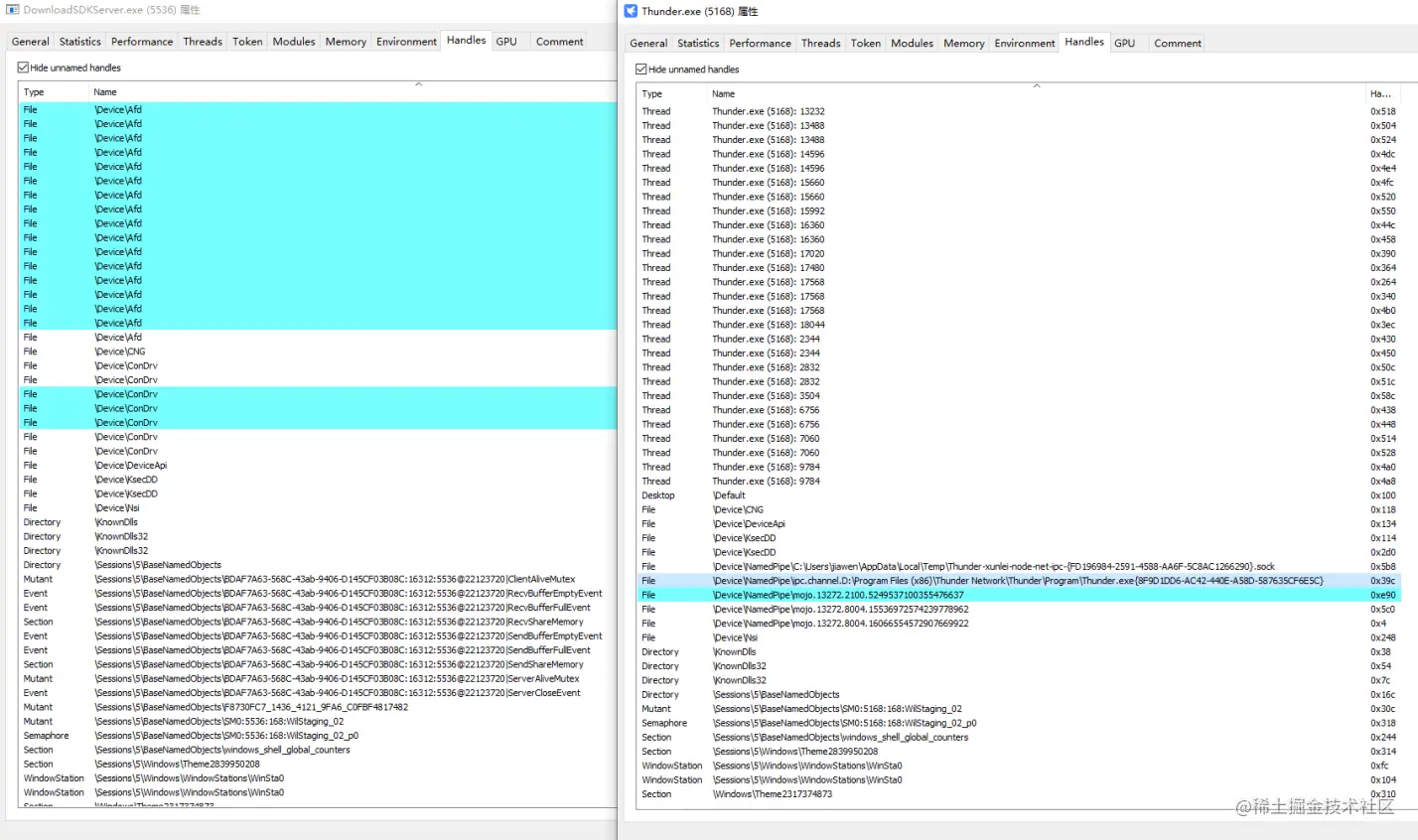Screen dimensions: 1418x840
Task: Select the ServerAliveMutex mutant row
Action: pos(318,679)
